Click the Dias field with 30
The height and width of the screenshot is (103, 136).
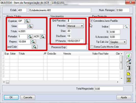point(69,31)
